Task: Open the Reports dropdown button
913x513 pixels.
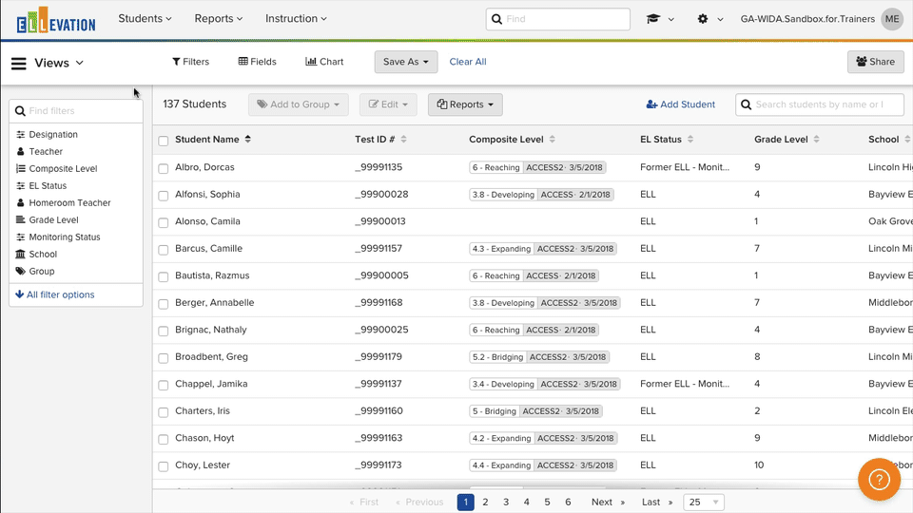Action: [465, 104]
